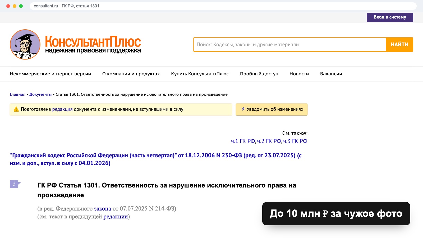This screenshot has height=238, width=423.
Task: Open the Новости menu item
Action: click(299, 74)
